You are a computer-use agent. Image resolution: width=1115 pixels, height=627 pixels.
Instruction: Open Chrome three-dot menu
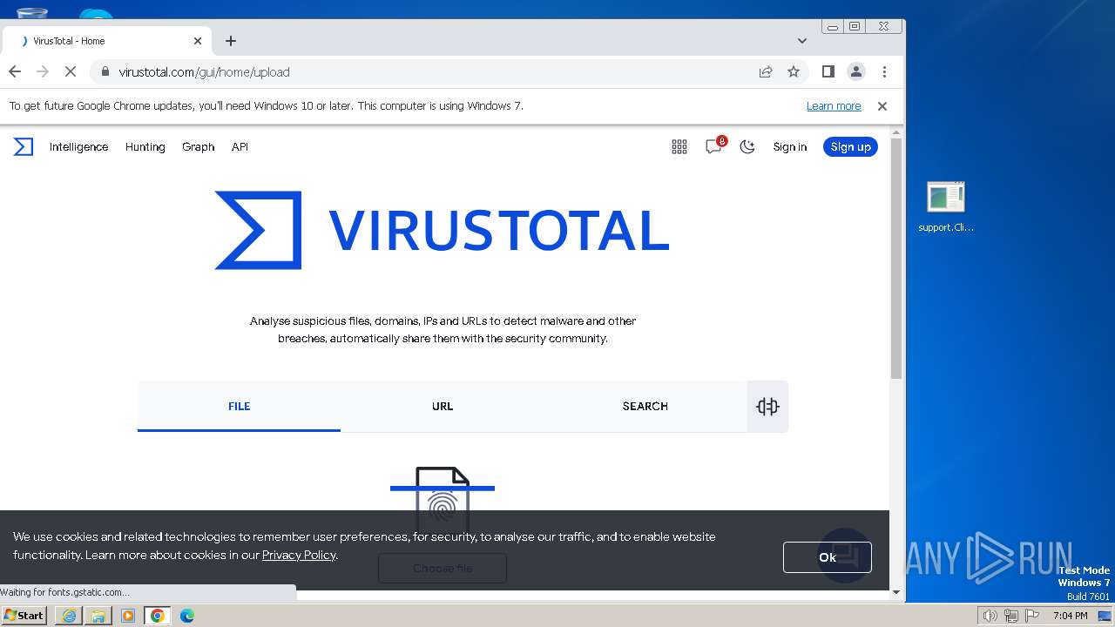(884, 71)
